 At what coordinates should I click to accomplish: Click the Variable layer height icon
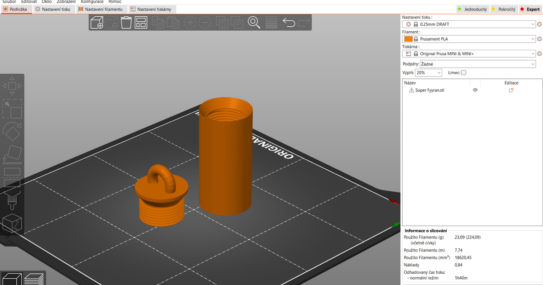pos(271,22)
